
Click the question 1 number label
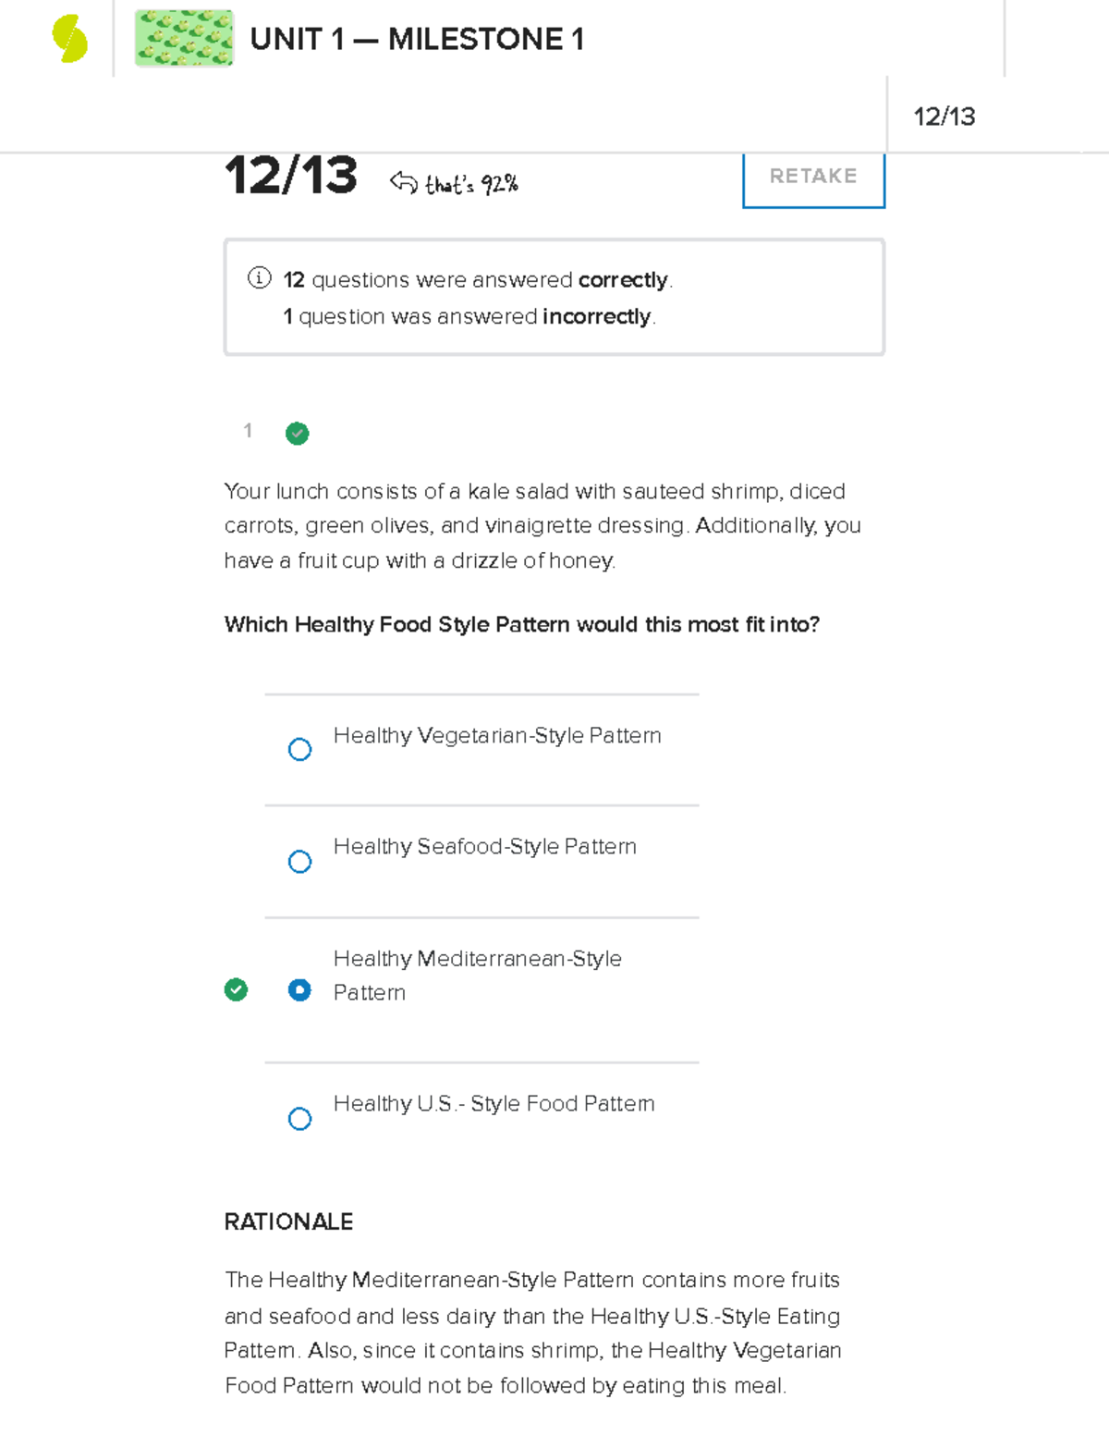click(248, 431)
